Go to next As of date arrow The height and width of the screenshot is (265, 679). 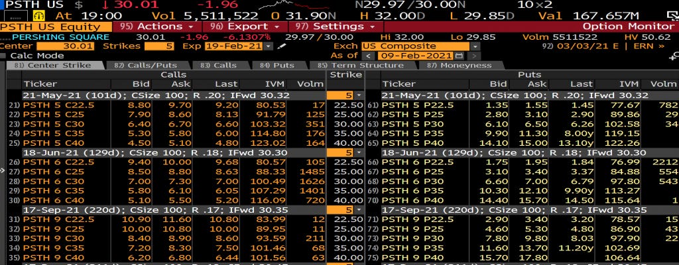[475, 56]
